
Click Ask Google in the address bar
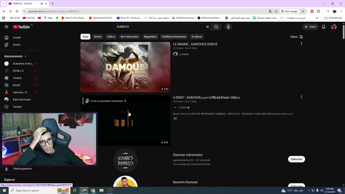click(x=289, y=11)
